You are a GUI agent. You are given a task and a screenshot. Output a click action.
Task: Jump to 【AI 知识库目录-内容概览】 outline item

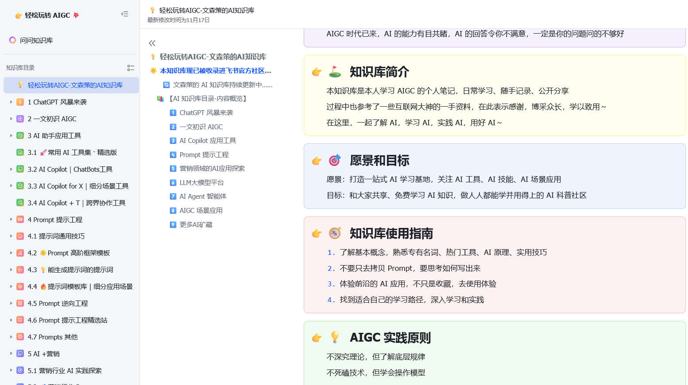(x=208, y=98)
